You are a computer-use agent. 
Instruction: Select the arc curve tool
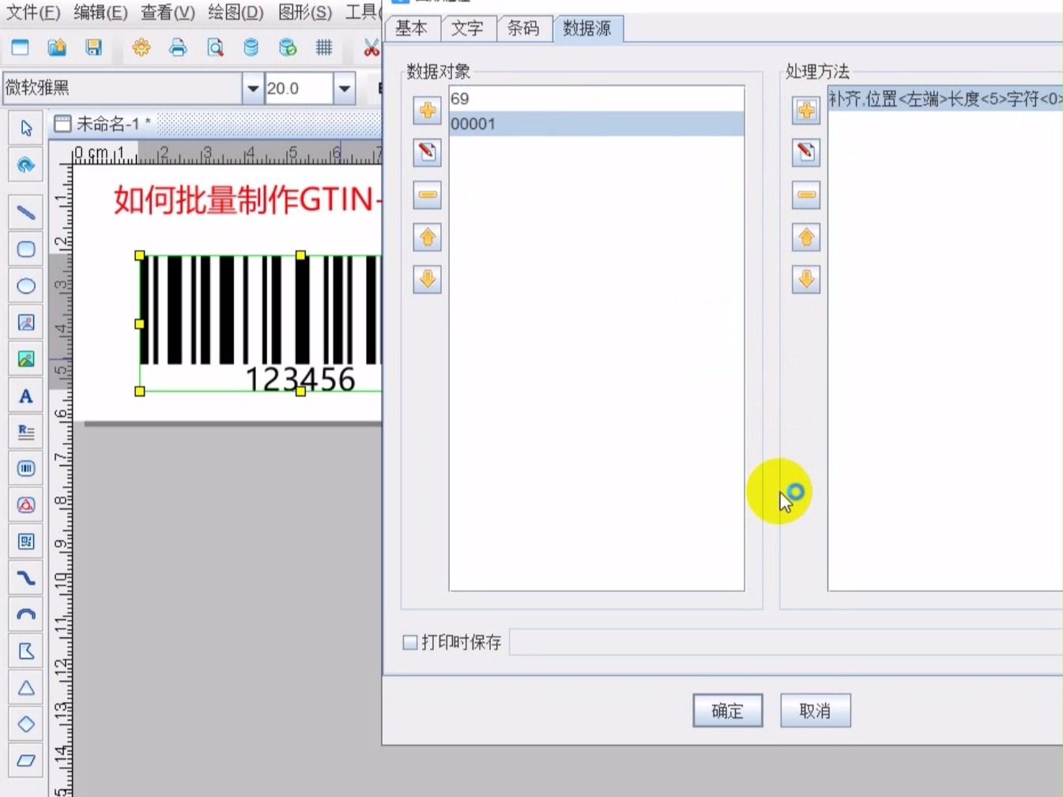26,614
